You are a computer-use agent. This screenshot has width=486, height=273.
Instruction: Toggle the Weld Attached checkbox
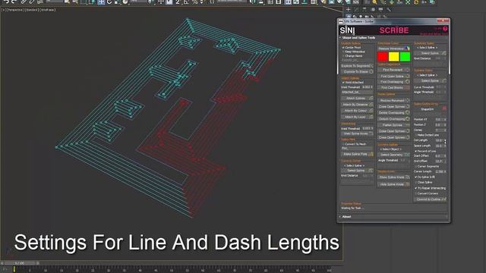click(343, 83)
